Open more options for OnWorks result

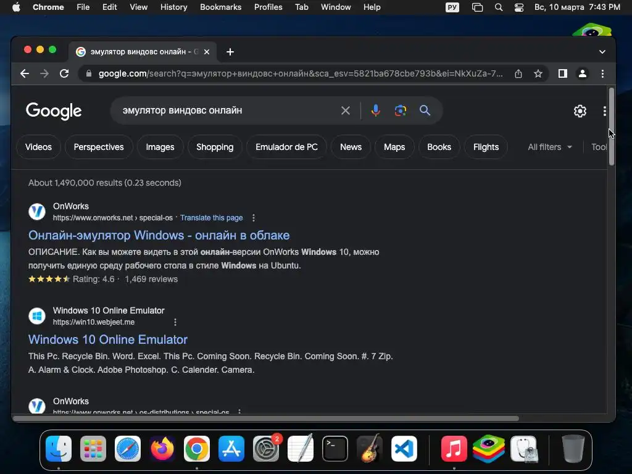(x=254, y=218)
